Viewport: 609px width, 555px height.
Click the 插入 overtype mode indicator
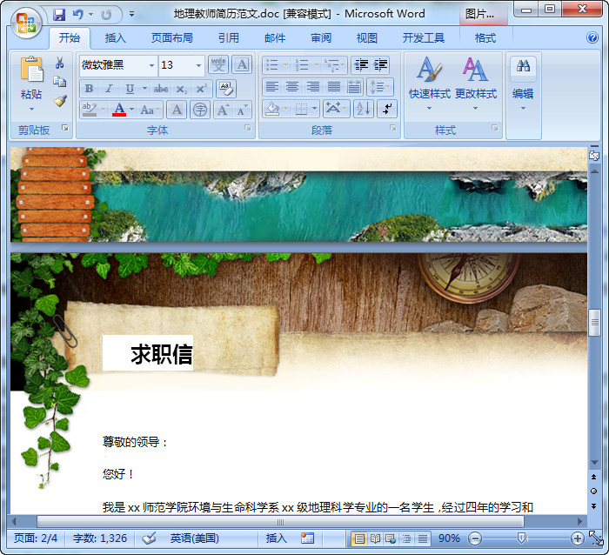click(x=276, y=538)
